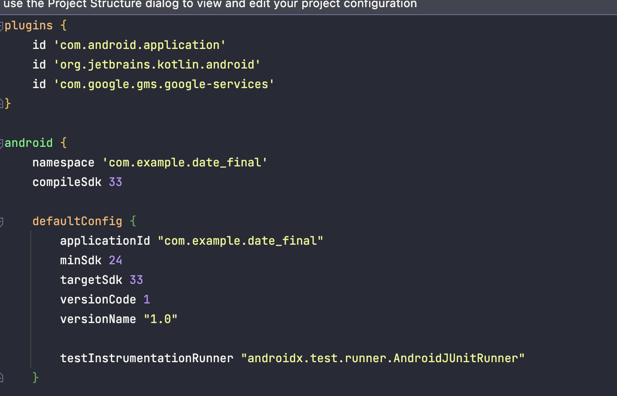Collapse the defaultConfig block fold marker
This screenshot has width=617, height=396.
coord(1,222)
